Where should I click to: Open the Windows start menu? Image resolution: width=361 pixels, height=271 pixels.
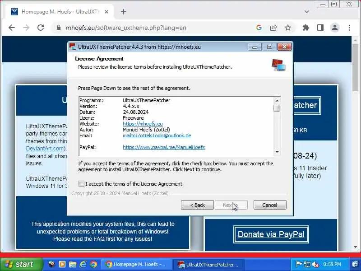pos(21,264)
